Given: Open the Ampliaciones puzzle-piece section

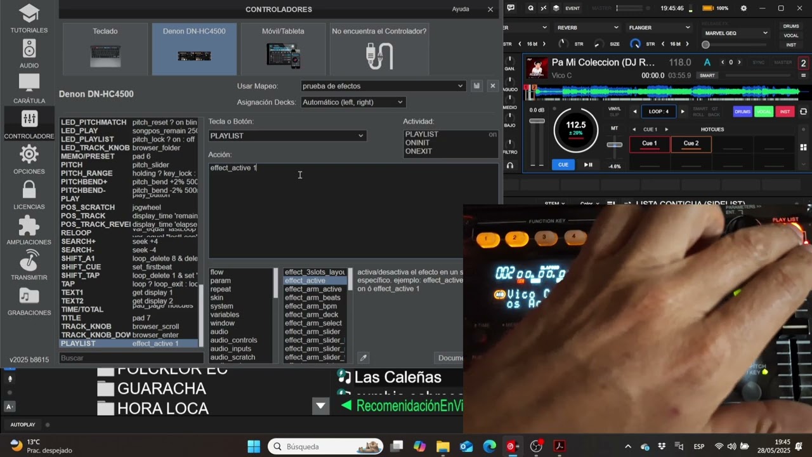Looking at the screenshot, I should click(x=29, y=230).
